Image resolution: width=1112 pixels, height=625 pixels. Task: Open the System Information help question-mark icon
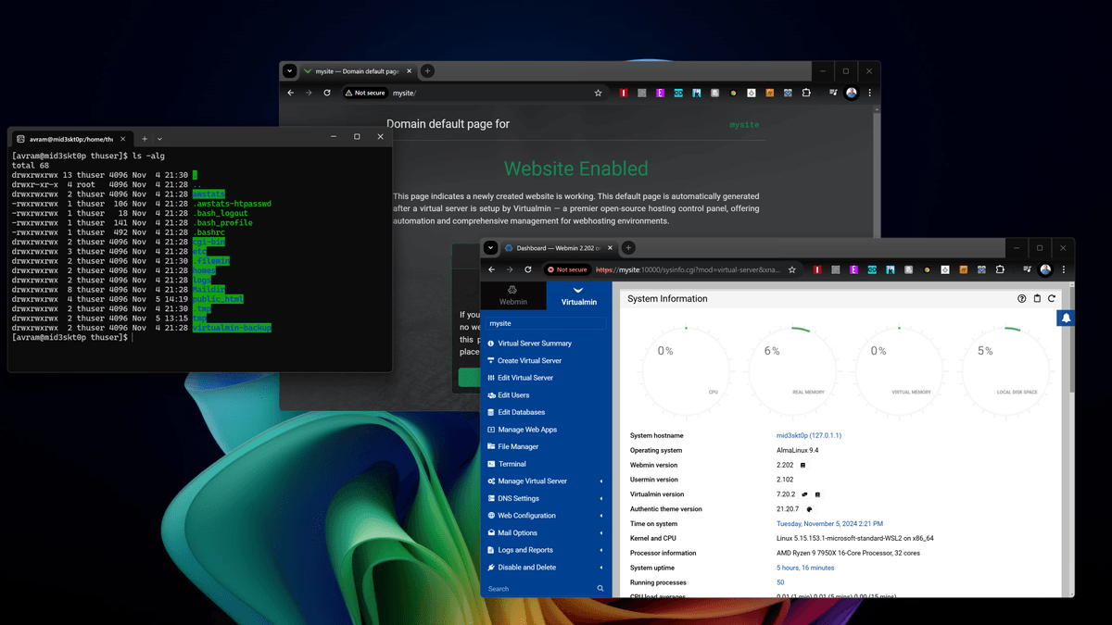coord(1022,298)
